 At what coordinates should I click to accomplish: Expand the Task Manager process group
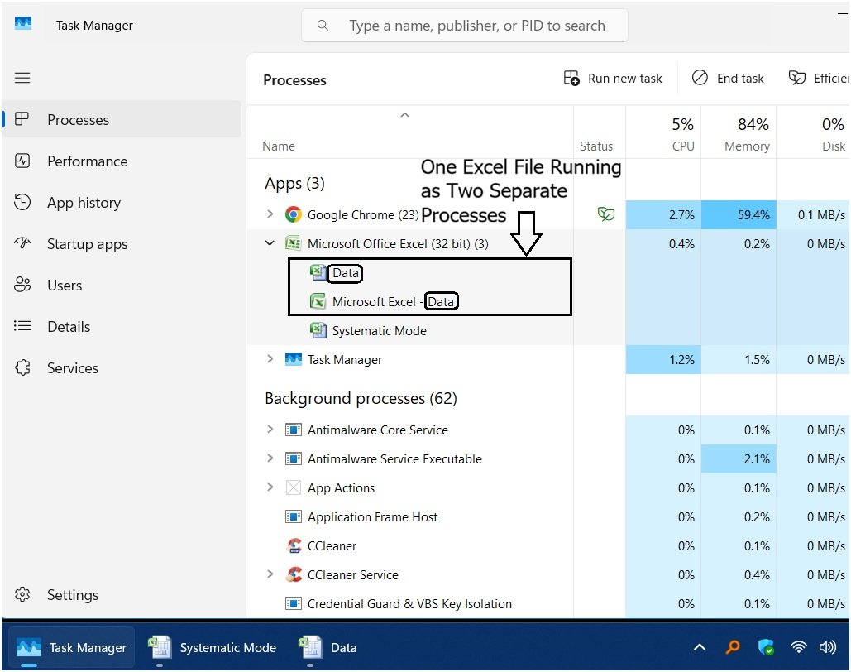pyautogui.click(x=270, y=358)
